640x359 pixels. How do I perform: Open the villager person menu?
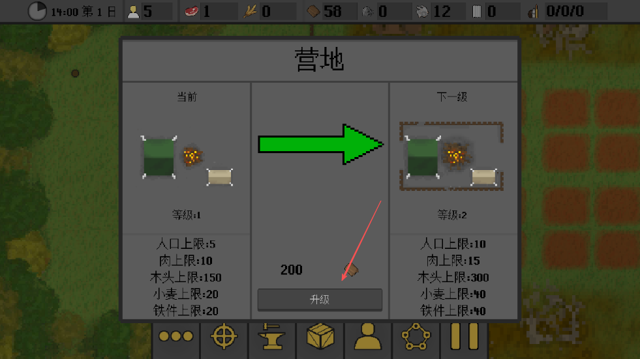tap(368, 336)
